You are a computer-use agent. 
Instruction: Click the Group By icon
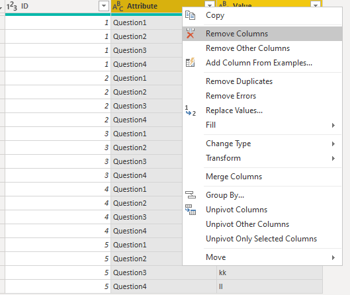[x=191, y=195]
